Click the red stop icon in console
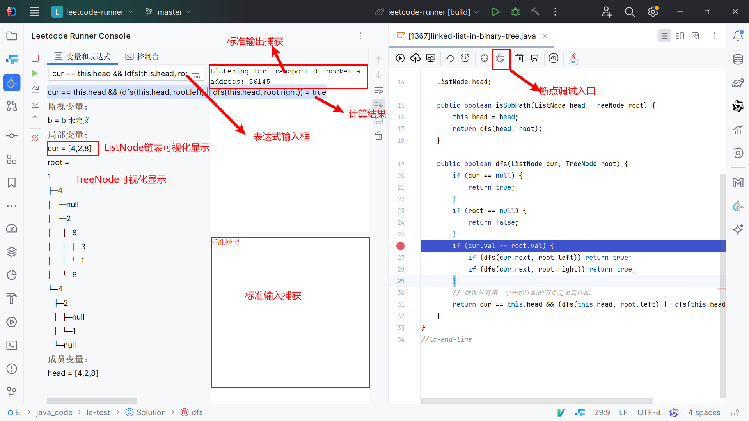The height and width of the screenshot is (421, 749). pyautogui.click(x=35, y=58)
